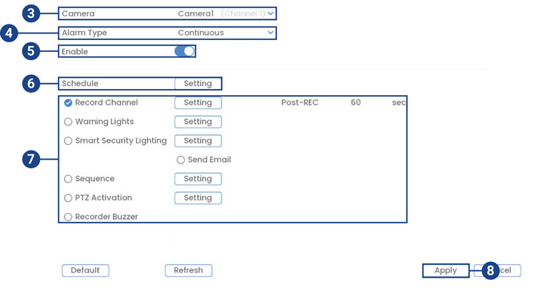Open PTZ Activation Setting
The image size is (534, 288).
click(x=198, y=197)
